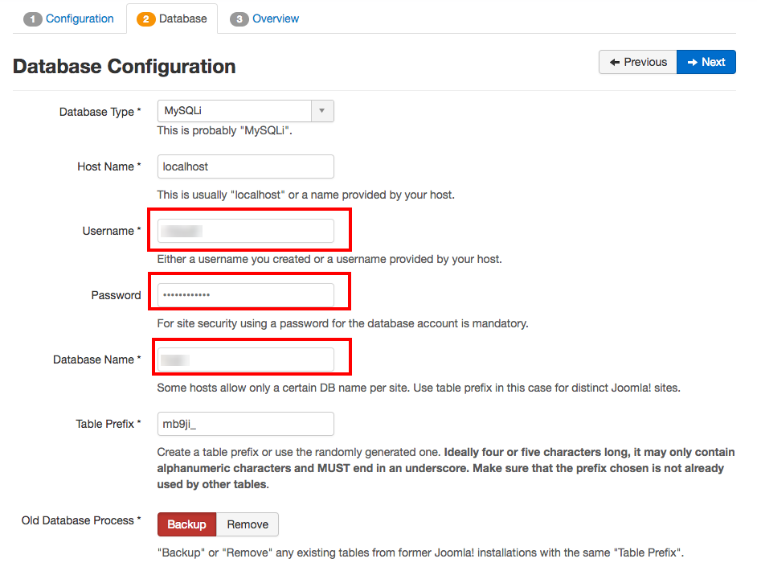Click the step 1 number badge
This screenshot has height=567, width=757.
32,18
